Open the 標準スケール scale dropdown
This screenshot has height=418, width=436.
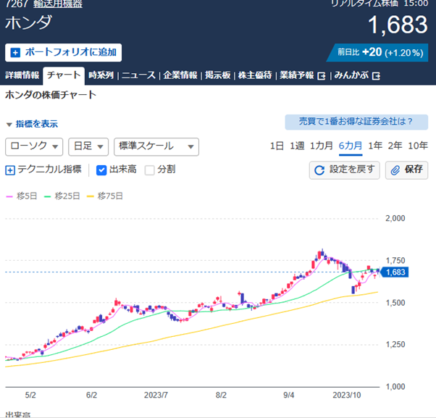pyautogui.click(x=156, y=146)
